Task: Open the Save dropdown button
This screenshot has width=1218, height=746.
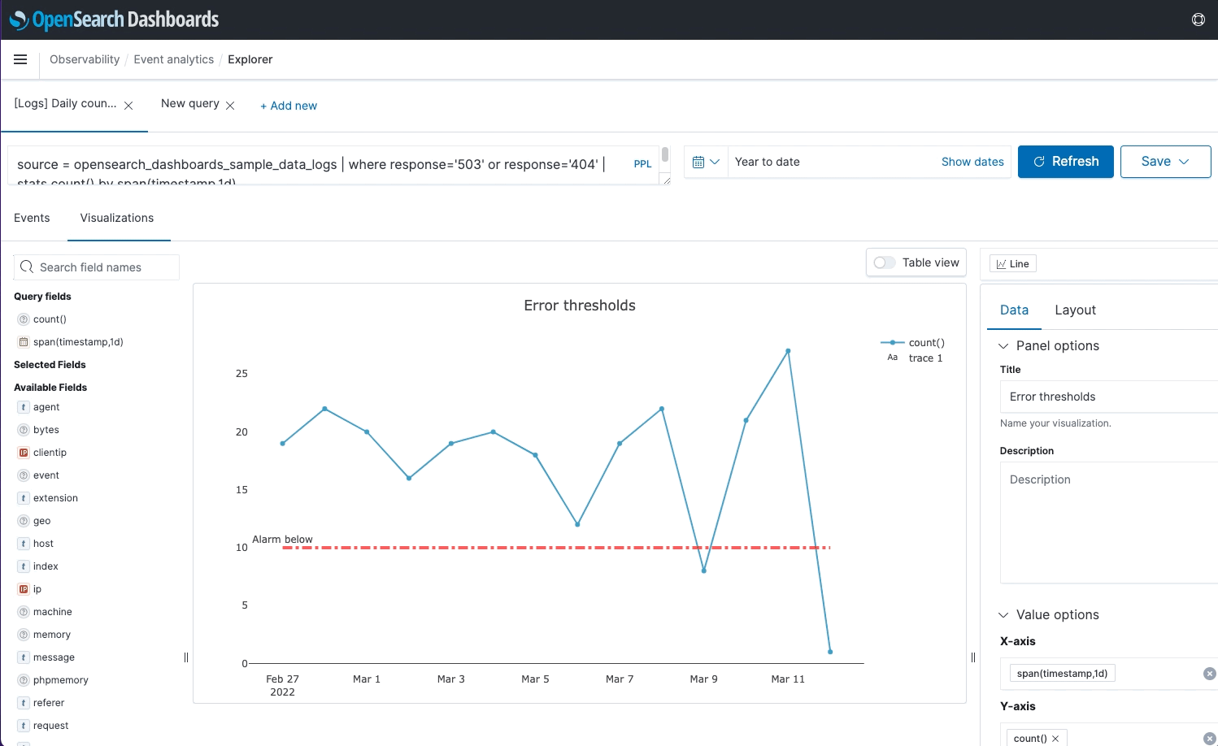Action: [x=1165, y=162]
